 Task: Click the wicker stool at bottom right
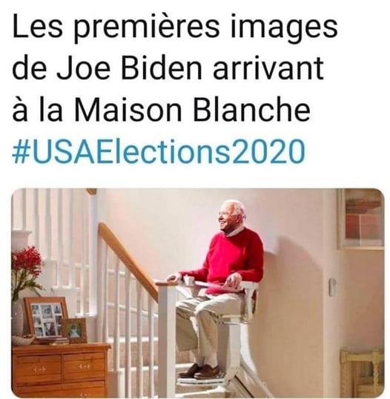click(363, 374)
